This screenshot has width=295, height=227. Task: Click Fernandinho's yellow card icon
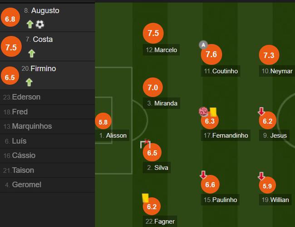[213, 112]
